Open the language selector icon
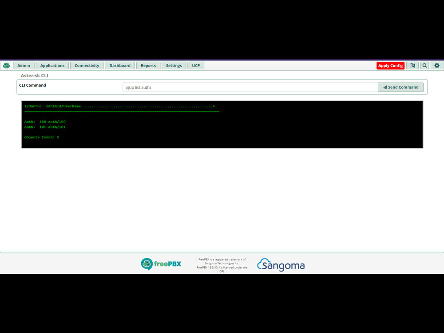 tap(412, 65)
